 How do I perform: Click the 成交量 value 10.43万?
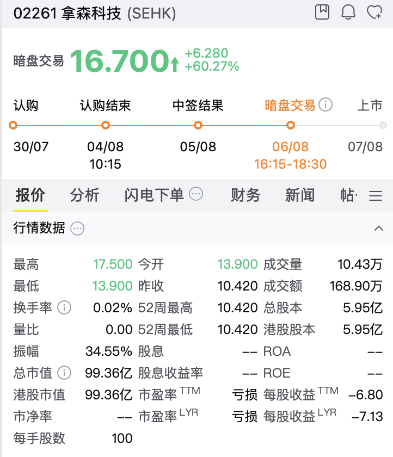pyautogui.click(x=360, y=264)
